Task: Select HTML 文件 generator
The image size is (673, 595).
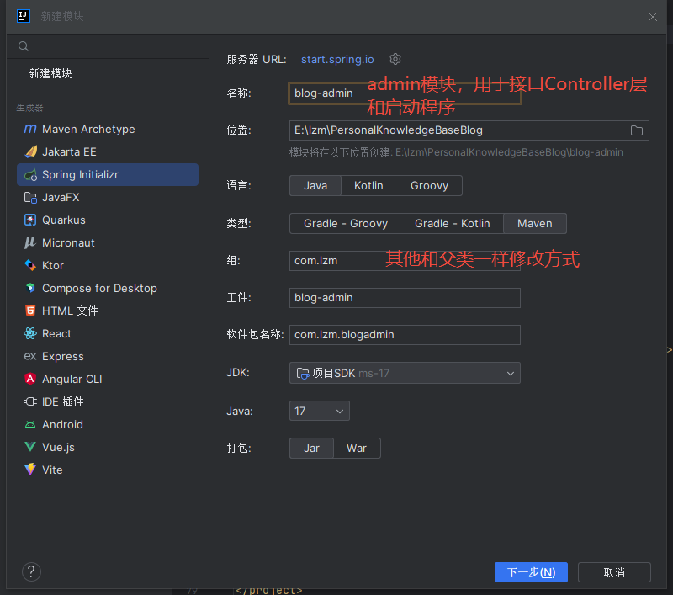Action: (108, 311)
